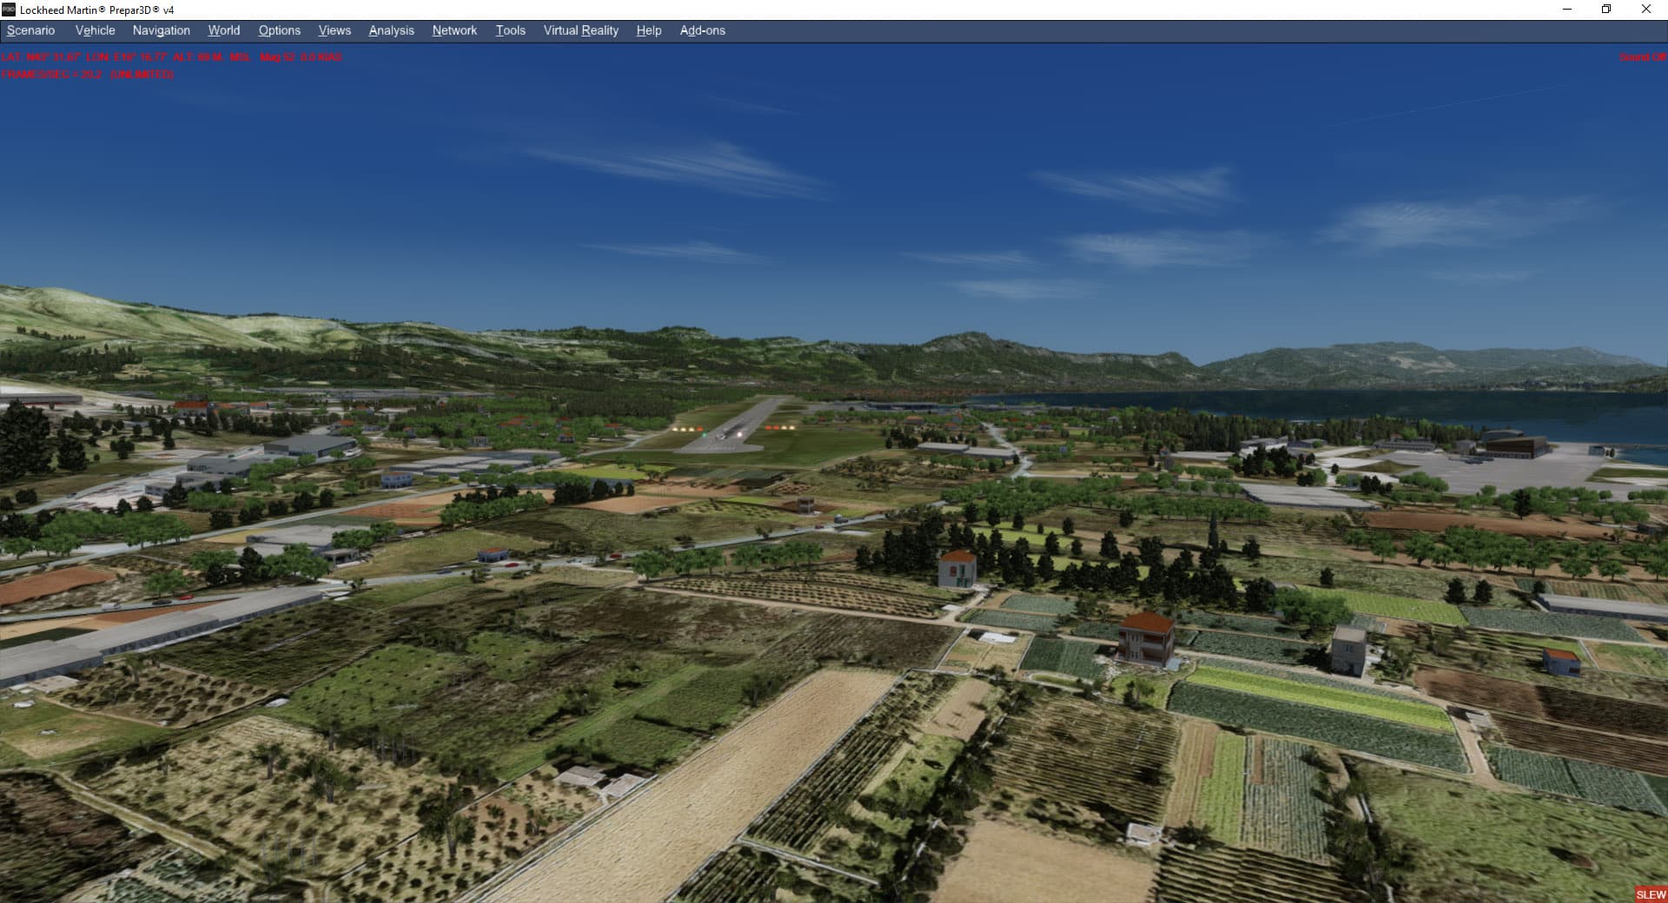Close the Prepar3D window
1668x903 pixels.
point(1645,10)
